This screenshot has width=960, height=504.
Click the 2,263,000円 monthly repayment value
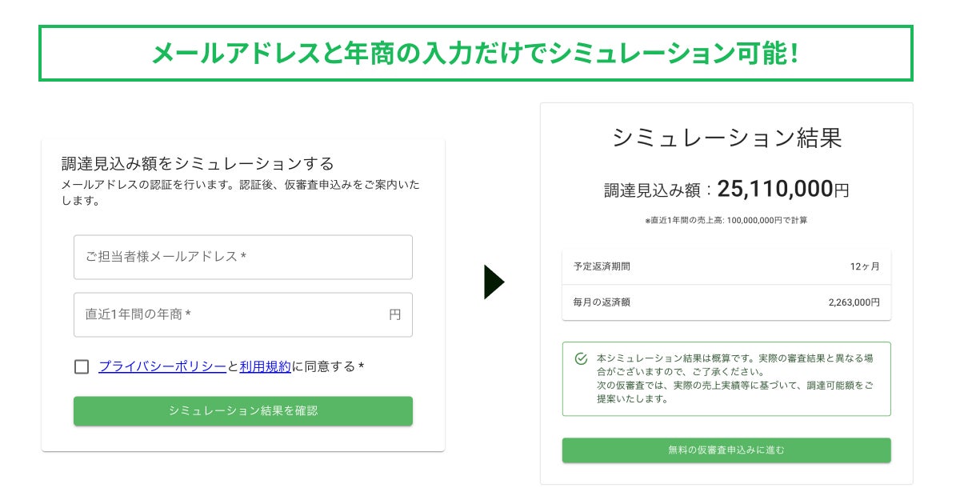(854, 302)
